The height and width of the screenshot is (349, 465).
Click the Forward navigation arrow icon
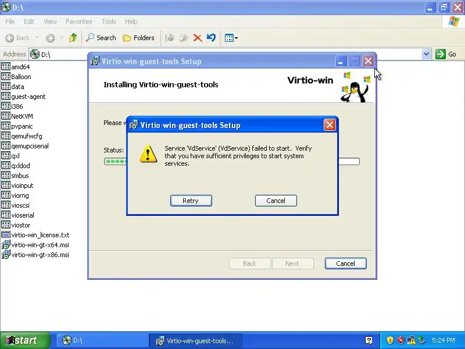point(50,38)
